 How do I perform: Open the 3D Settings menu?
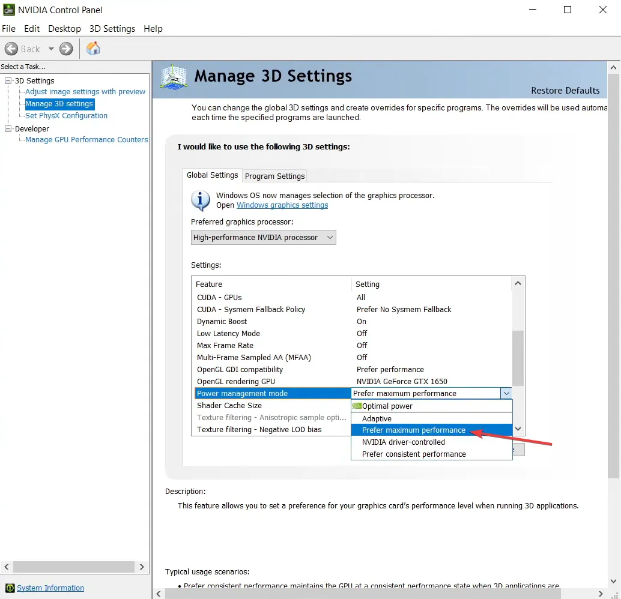click(112, 28)
